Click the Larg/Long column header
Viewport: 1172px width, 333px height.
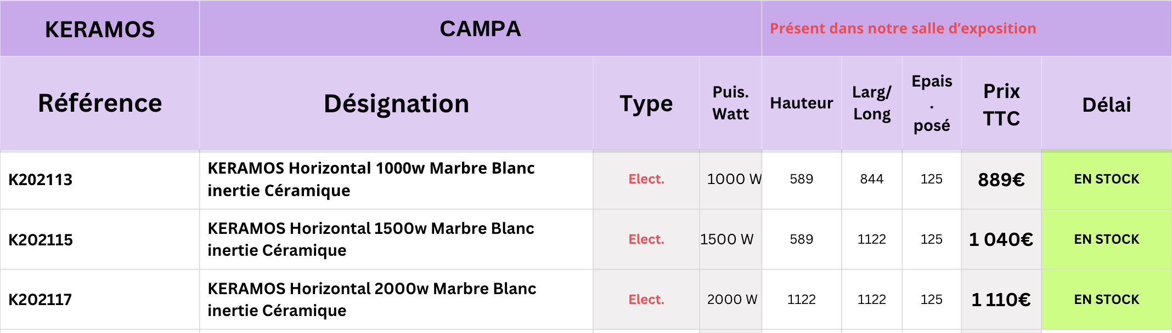tap(872, 103)
